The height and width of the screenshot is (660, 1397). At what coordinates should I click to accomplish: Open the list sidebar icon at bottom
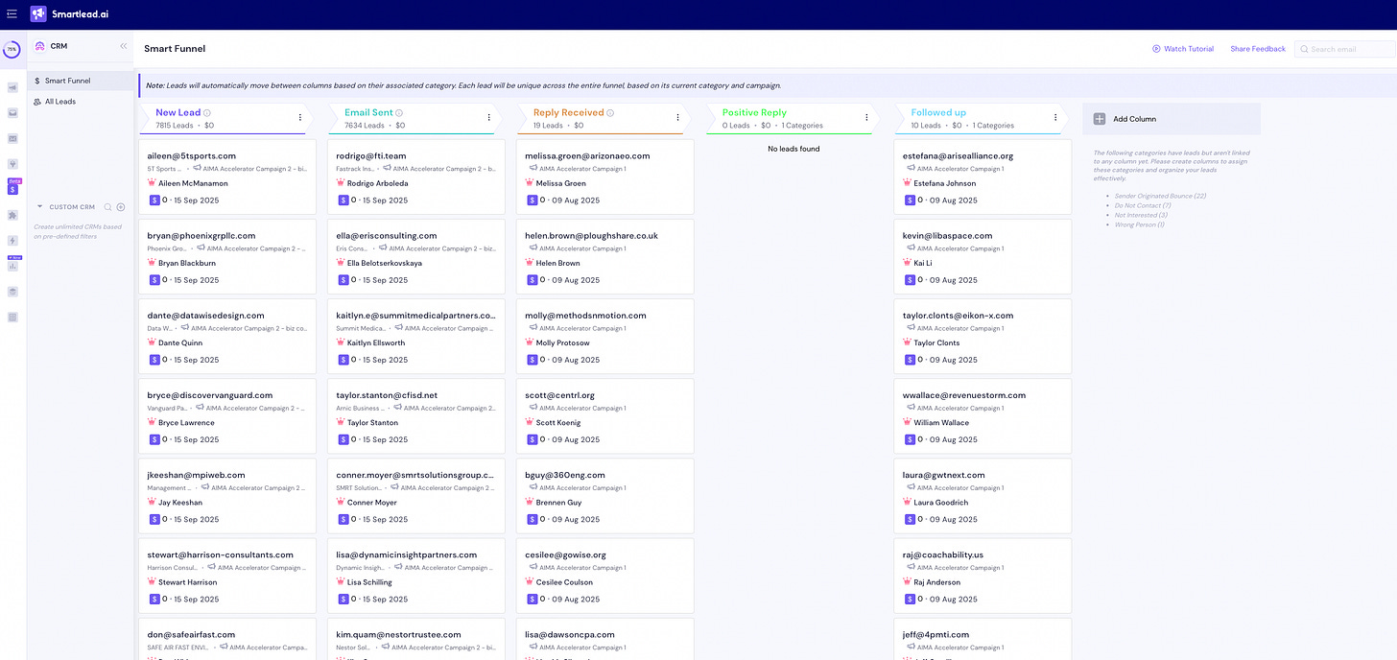click(x=12, y=317)
